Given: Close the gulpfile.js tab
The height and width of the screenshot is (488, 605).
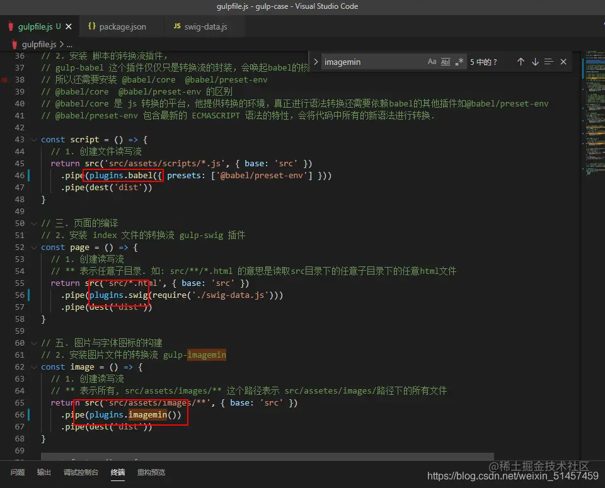Looking at the screenshot, I should [69, 26].
